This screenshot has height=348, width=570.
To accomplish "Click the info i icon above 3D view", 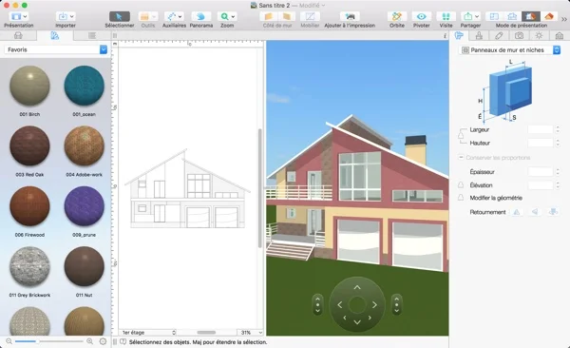I will coord(445,36).
